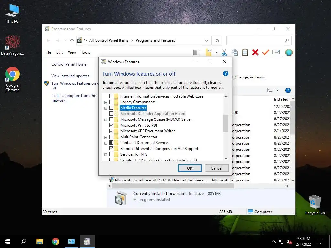The height and width of the screenshot is (248, 331).
Task: Click the Refresh button in address bar
Action: tap(217, 40)
